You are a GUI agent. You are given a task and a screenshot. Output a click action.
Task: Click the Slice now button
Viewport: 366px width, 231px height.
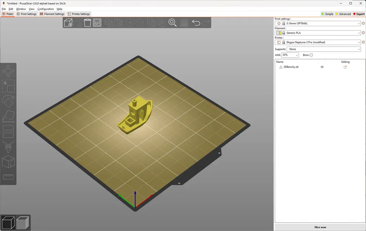(x=320, y=227)
